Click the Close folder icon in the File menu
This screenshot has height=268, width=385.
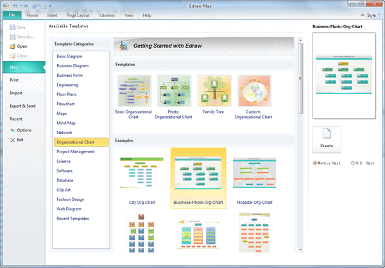tap(13, 56)
